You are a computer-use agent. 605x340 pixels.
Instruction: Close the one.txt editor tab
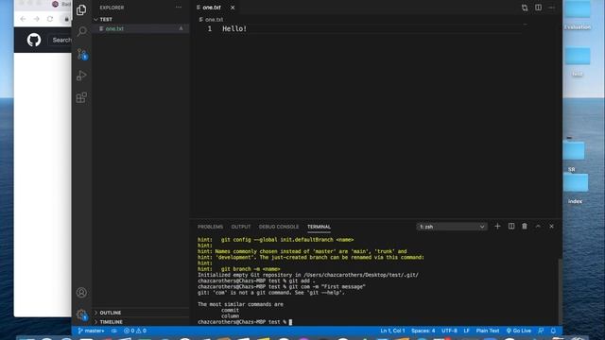click(233, 8)
